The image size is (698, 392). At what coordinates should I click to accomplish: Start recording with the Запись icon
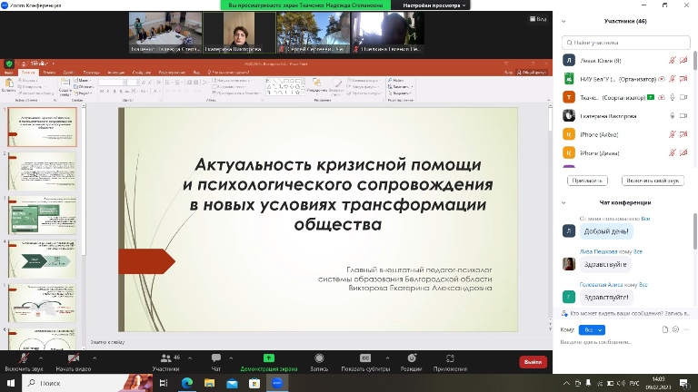click(319, 359)
